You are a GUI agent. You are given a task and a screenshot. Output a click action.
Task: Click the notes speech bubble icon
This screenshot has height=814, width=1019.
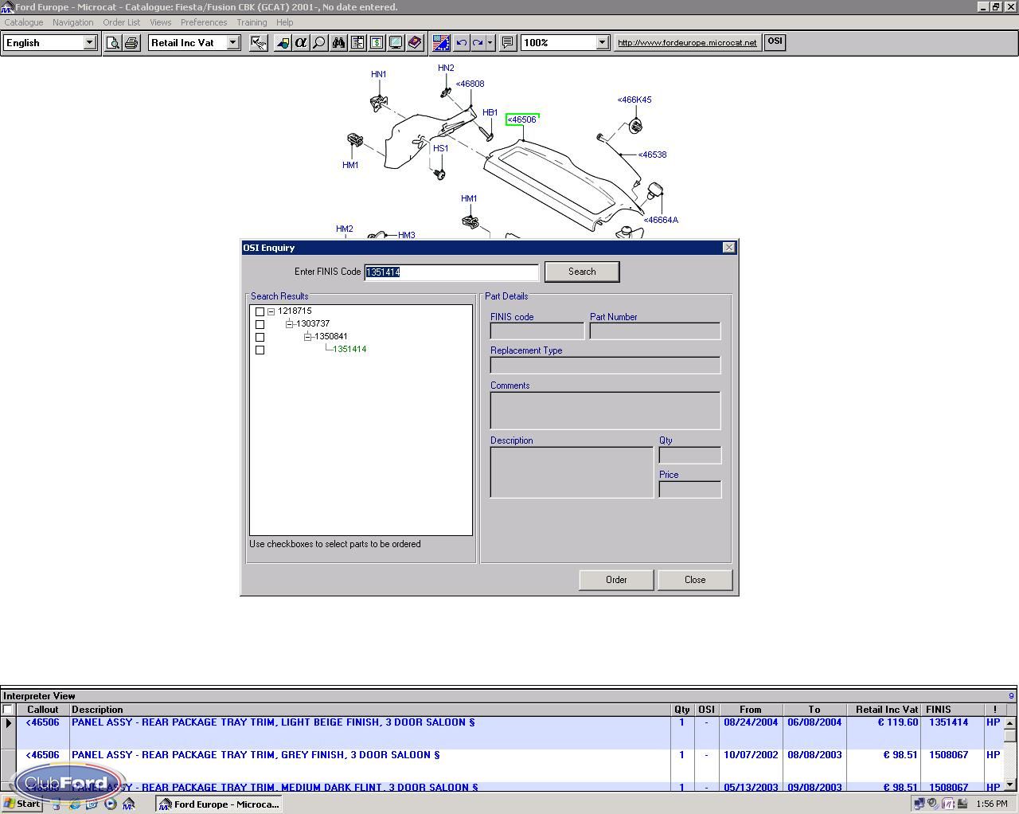(507, 43)
